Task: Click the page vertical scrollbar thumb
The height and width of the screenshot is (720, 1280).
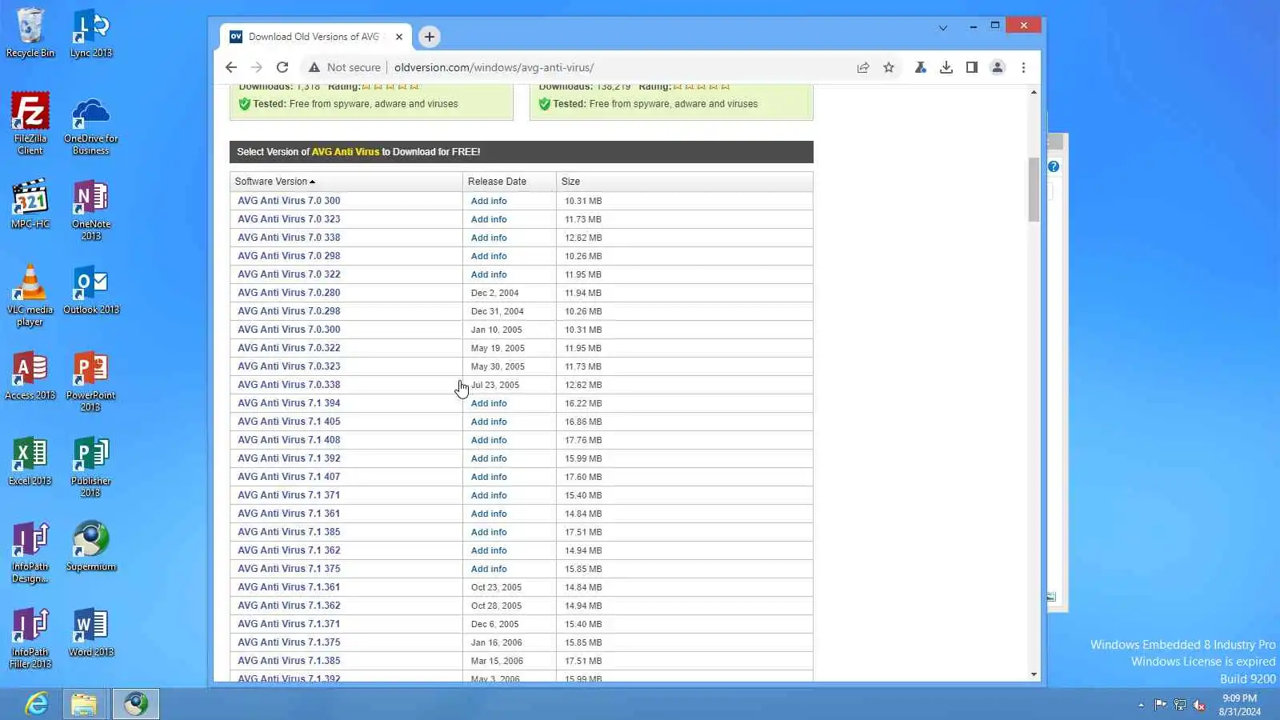Action: [1034, 190]
